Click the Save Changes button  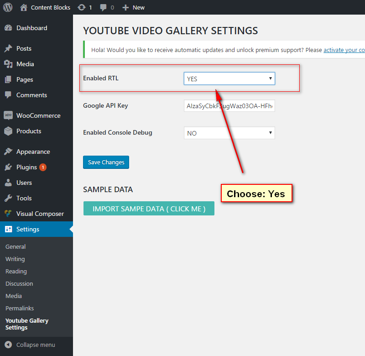click(106, 162)
